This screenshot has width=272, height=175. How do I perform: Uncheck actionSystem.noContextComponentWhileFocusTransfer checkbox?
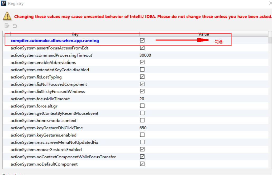point(142,157)
